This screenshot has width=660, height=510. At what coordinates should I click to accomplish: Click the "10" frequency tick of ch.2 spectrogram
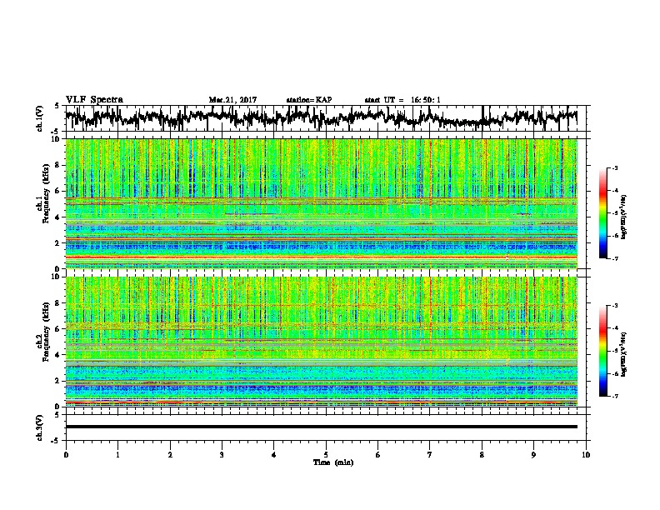[57, 277]
